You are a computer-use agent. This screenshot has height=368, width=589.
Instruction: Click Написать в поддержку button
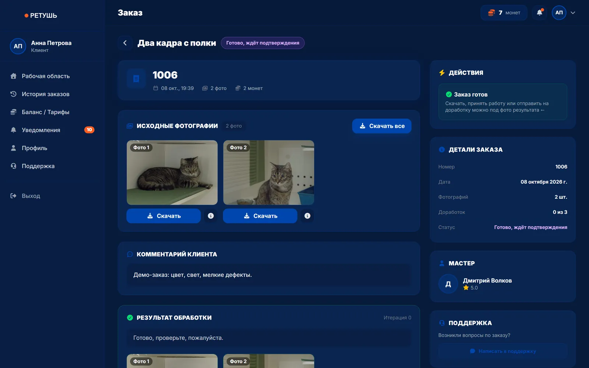click(503, 351)
